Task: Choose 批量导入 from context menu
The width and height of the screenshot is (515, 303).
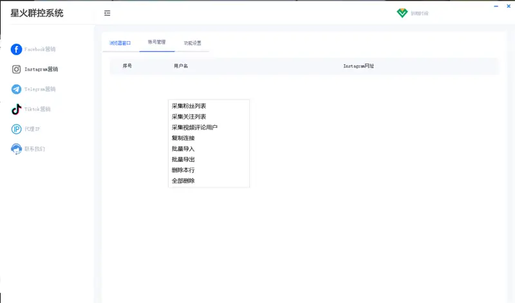Action: (183, 149)
